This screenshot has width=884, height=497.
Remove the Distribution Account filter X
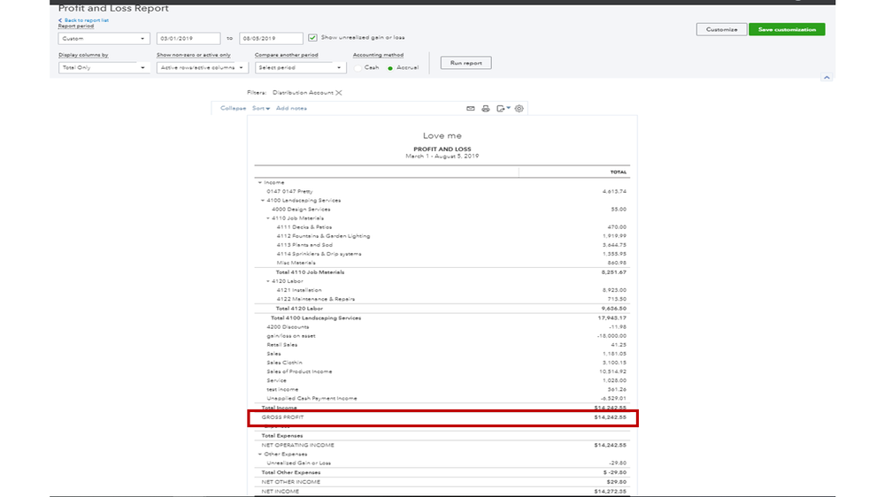click(x=339, y=93)
